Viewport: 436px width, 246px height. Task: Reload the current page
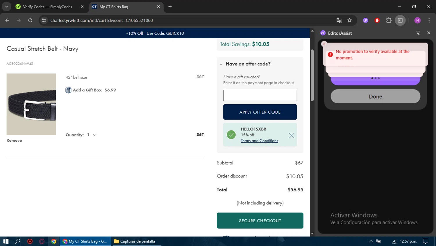(30, 20)
